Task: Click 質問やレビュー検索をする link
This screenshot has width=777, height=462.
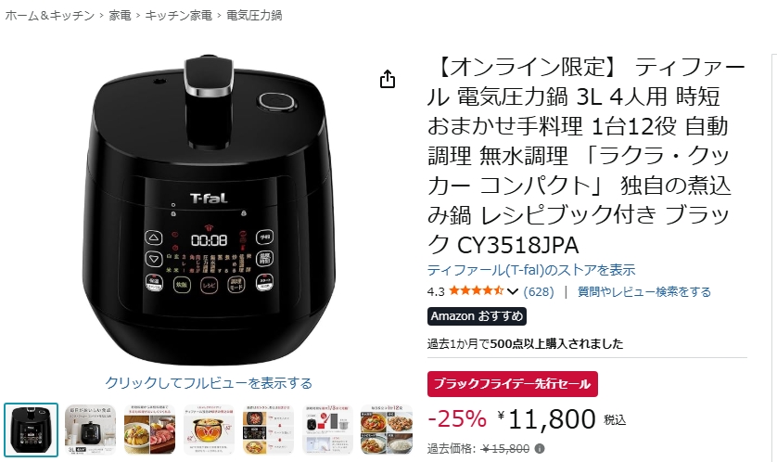Action: (644, 291)
